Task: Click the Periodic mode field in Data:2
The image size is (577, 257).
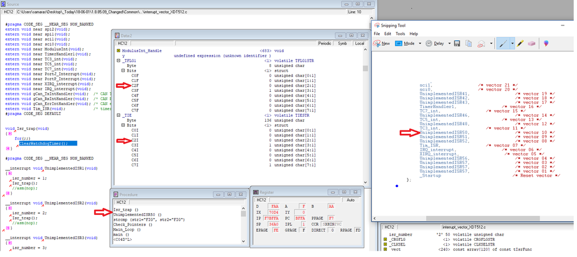Action: pyautogui.click(x=325, y=43)
